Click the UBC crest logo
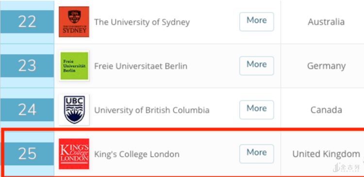This screenshot has width=364, height=177. pyautogui.click(x=74, y=110)
